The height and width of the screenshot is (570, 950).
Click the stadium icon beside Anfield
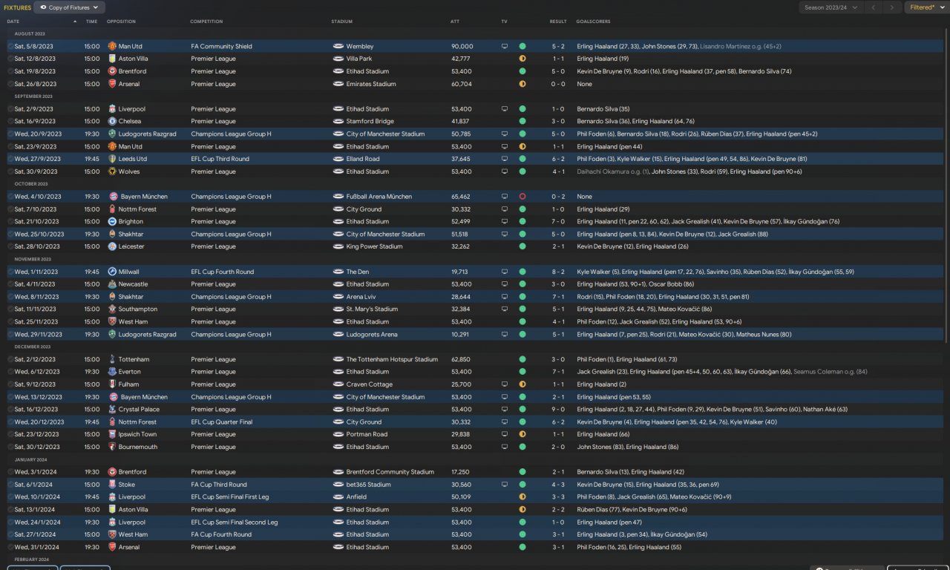click(338, 497)
